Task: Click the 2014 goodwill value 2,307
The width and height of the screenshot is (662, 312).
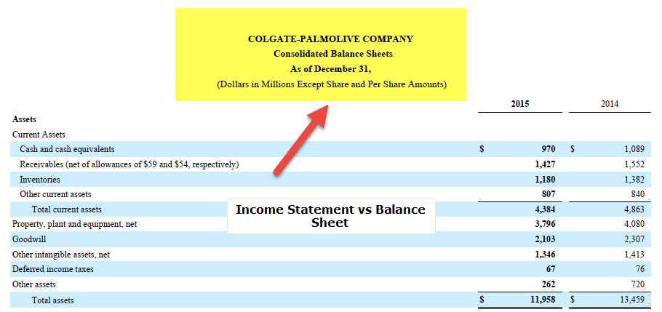Action: [x=634, y=239]
